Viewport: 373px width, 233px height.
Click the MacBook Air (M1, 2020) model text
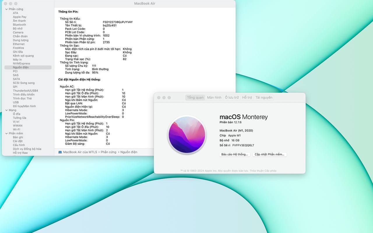click(x=236, y=130)
